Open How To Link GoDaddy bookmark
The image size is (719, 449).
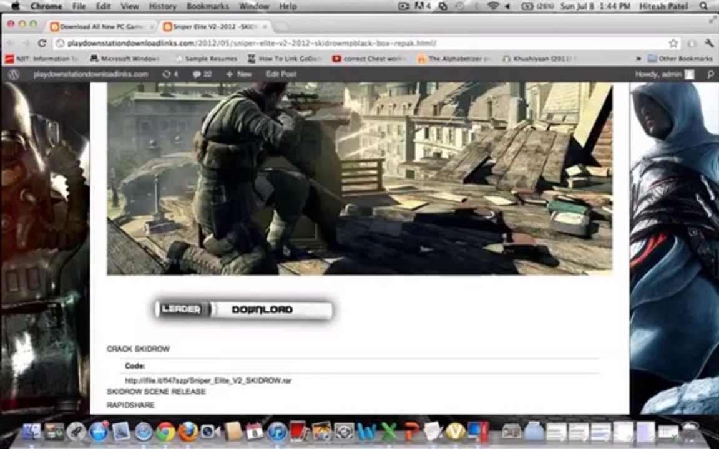(285, 59)
